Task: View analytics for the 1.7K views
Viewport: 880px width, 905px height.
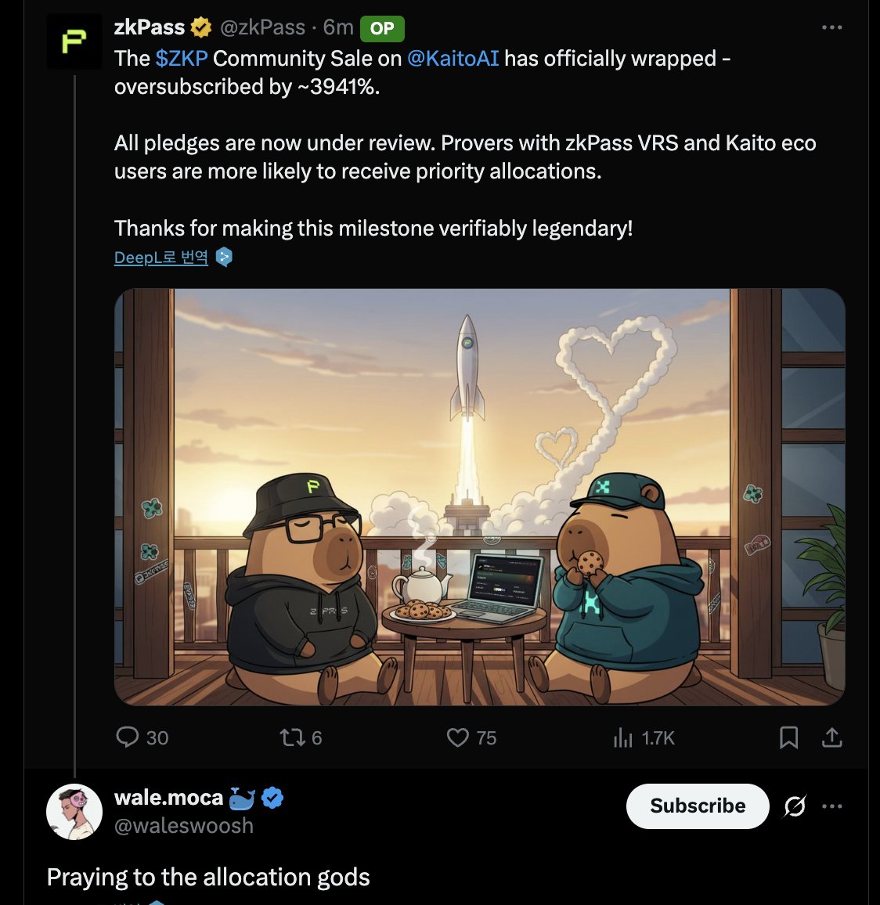Action: coord(623,737)
